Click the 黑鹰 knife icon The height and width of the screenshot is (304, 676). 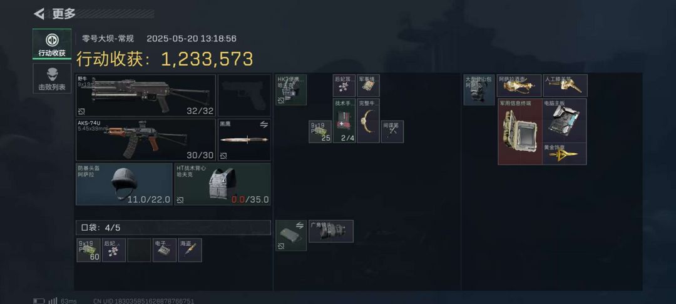(244, 140)
